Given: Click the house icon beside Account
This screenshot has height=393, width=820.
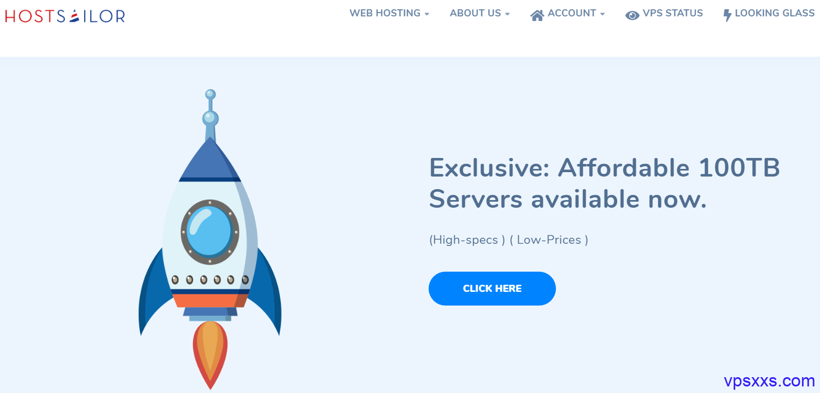Looking at the screenshot, I should 537,16.
